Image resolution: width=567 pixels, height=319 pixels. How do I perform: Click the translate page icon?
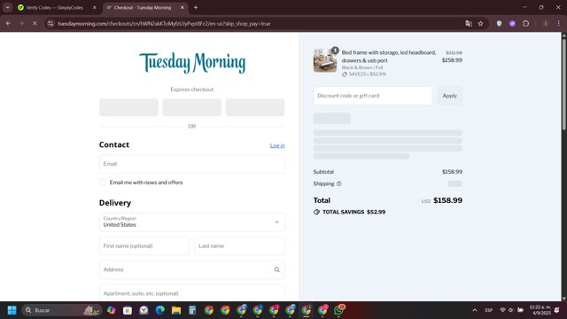coord(469,24)
